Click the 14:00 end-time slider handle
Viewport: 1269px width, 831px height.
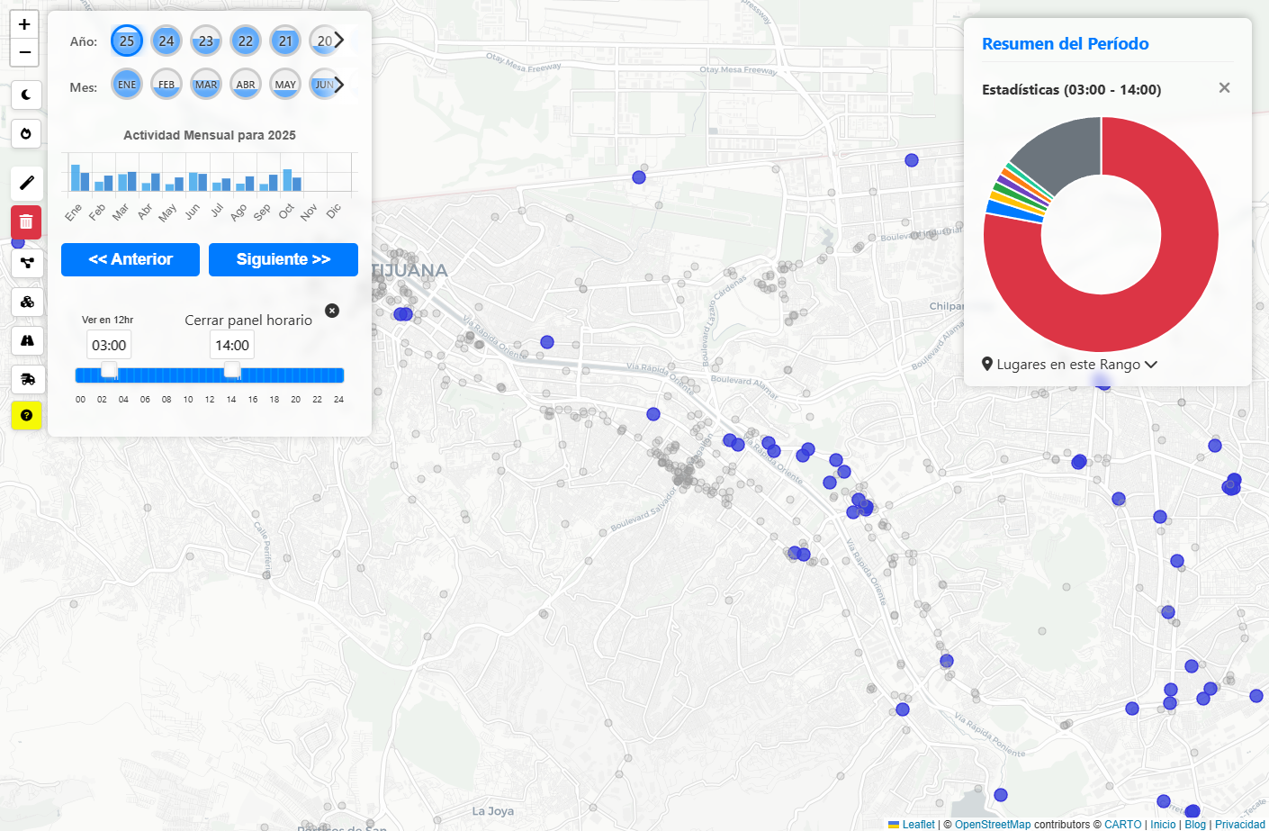point(232,370)
